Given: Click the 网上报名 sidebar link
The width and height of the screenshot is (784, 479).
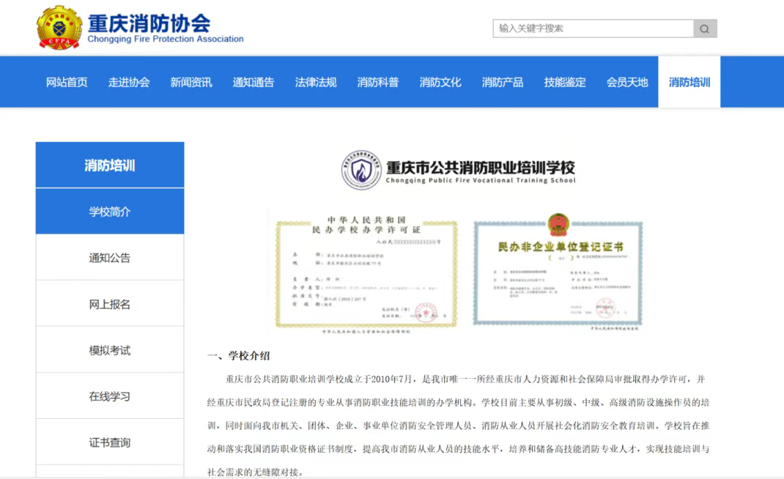Looking at the screenshot, I should [110, 304].
